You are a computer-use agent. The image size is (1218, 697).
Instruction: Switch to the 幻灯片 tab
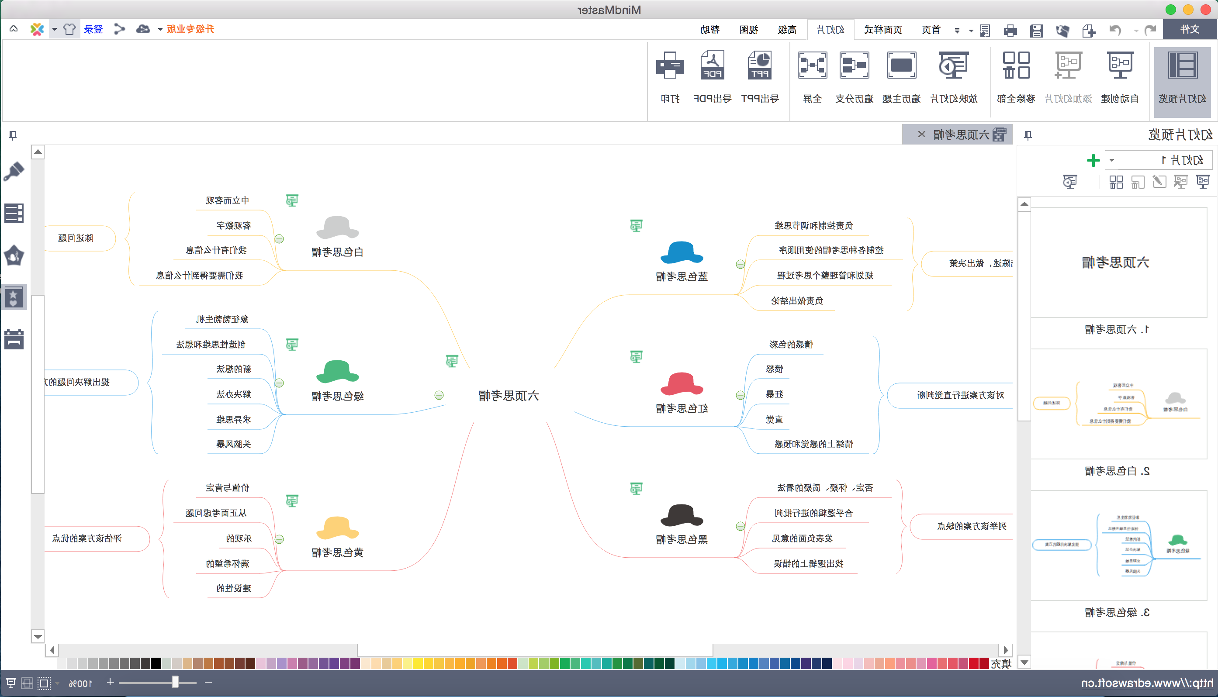pos(830,30)
